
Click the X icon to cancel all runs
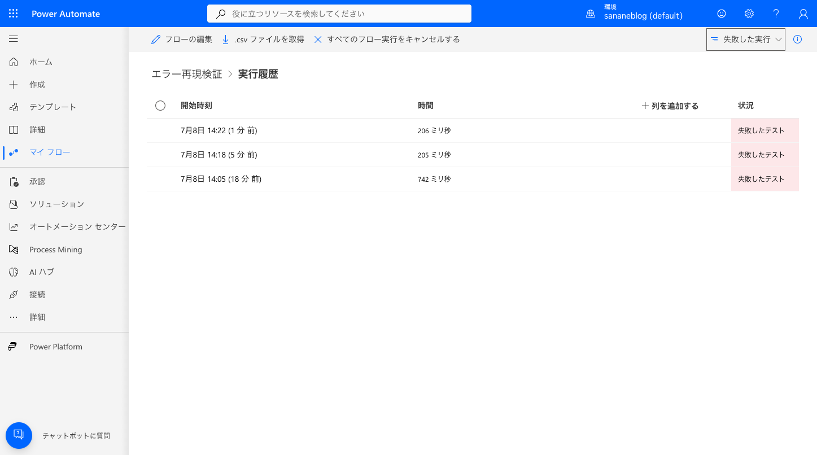[x=318, y=40]
